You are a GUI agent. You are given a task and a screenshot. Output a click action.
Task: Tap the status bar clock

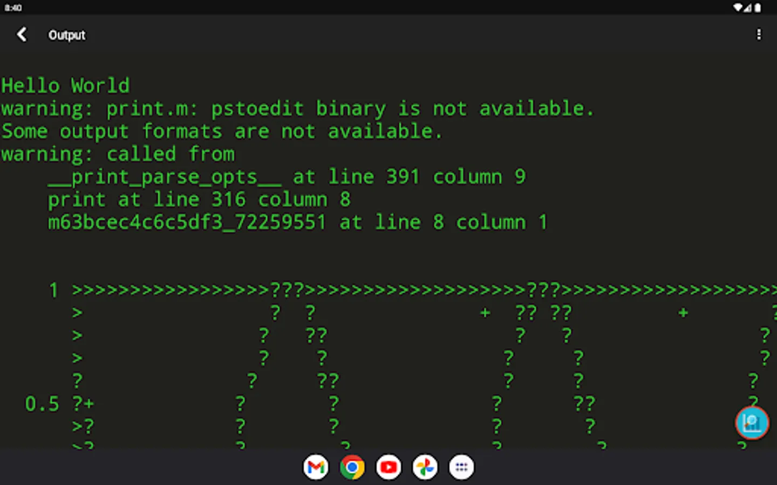coord(13,8)
